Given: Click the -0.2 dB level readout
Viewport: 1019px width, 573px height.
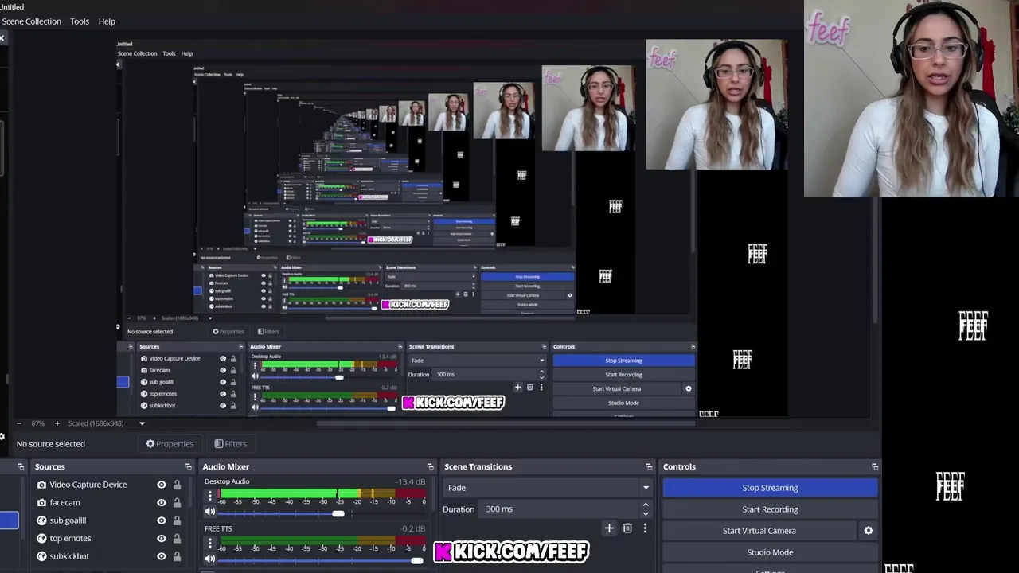Looking at the screenshot, I should [x=413, y=529].
